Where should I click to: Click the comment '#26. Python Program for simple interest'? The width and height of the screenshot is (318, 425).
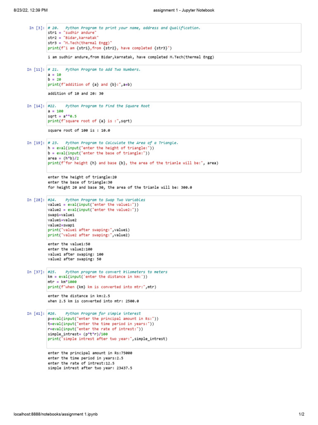tap(94, 314)
